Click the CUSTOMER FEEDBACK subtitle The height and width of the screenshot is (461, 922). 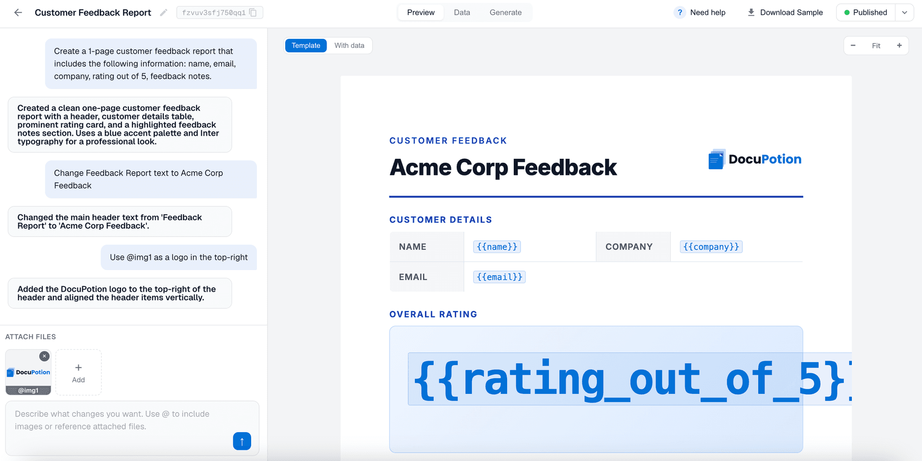[x=448, y=141]
